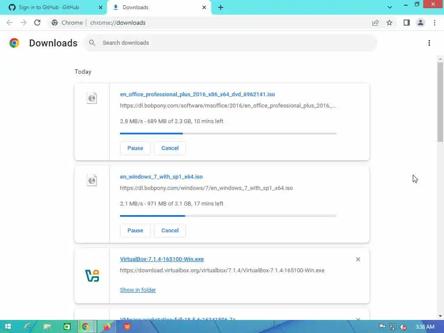The height and width of the screenshot is (333, 444).
Task: Click the Chrome site info chip
Action: click(67, 23)
